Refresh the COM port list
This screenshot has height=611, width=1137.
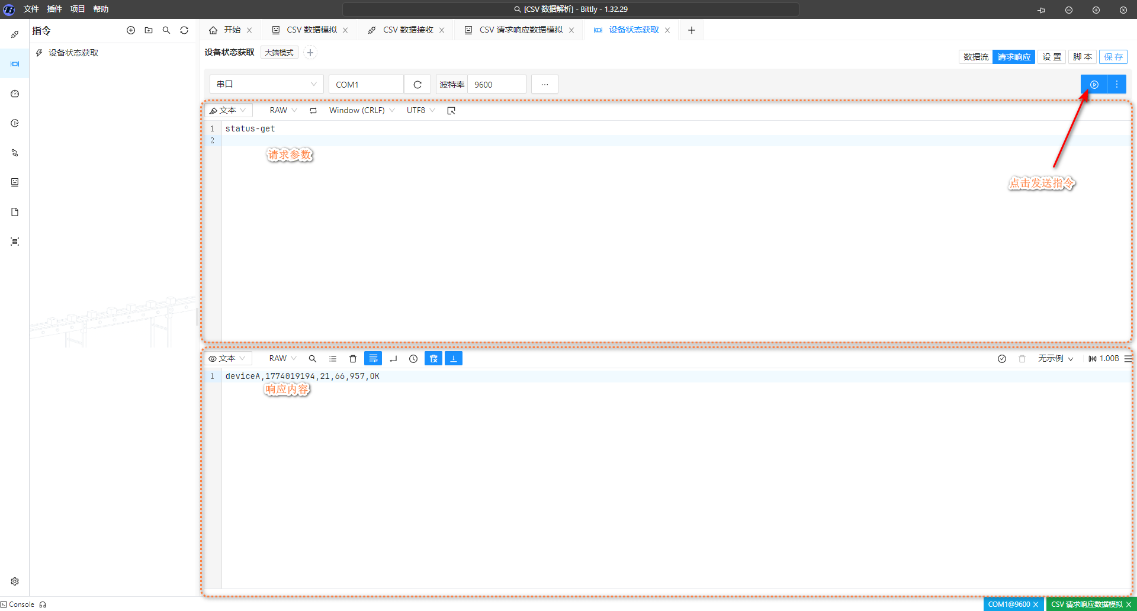click(417, 85)
